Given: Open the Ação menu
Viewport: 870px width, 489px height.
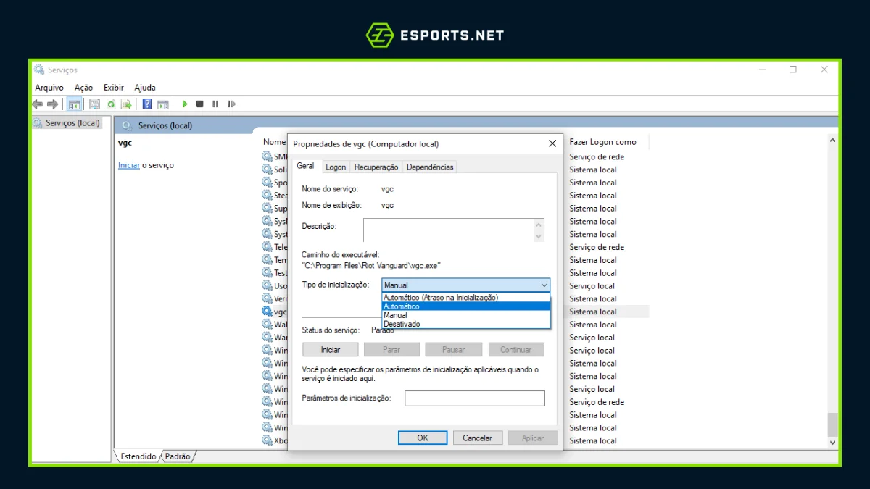Looking at the screenshot, I should 83,88.
